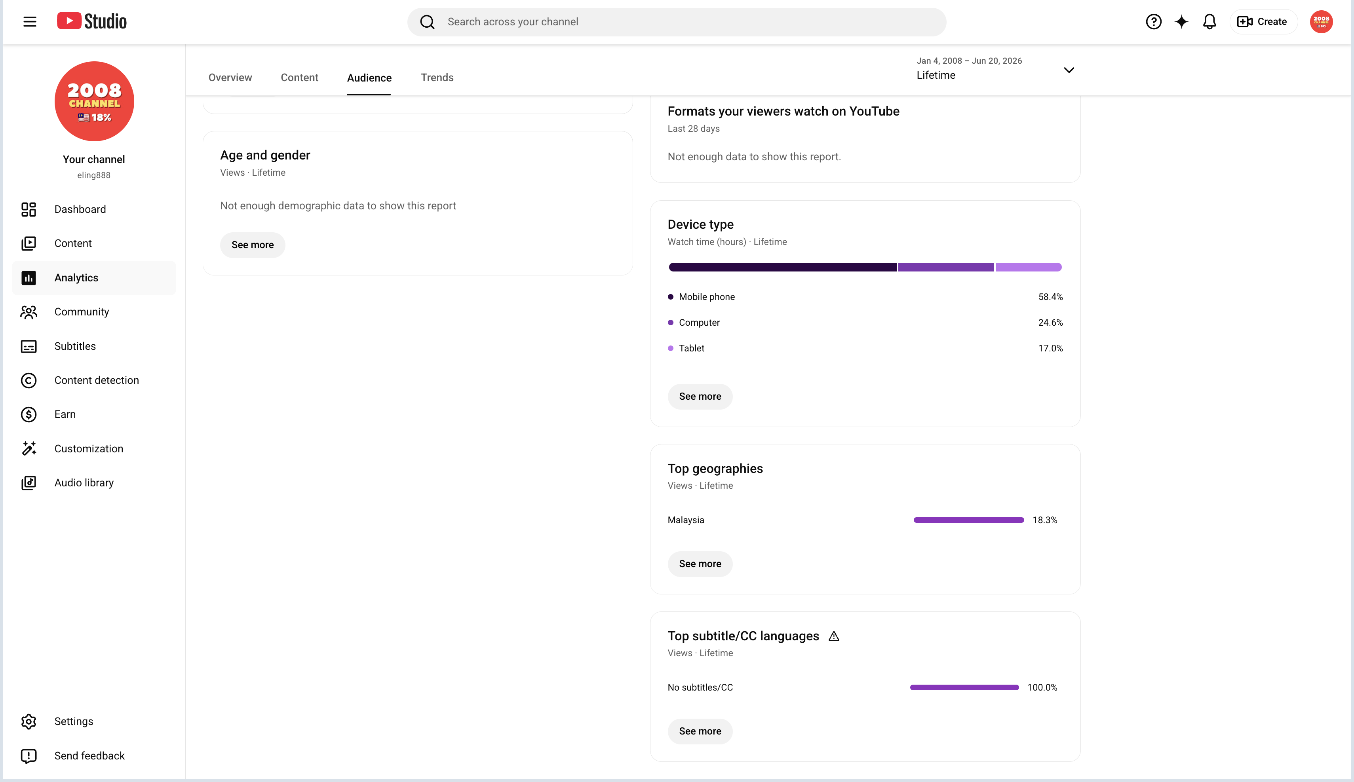Open the hamburger navigation menu
The height and width of the screenshot is (782, 1354).
(30, 21)
